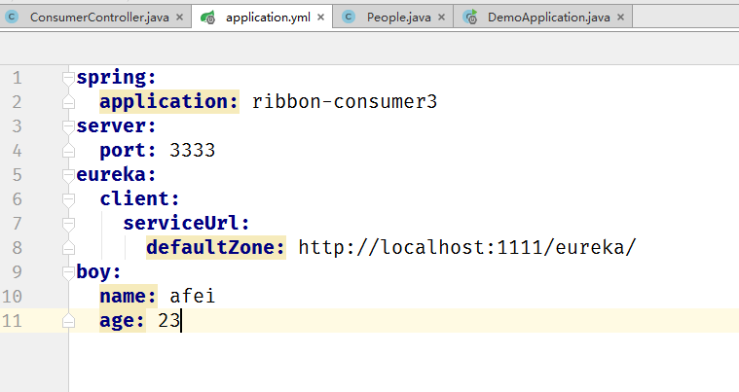The width and height of the screenshot is (739, 392).
Task: Click the defaultZone key on line 8
Action: [216, 247]
